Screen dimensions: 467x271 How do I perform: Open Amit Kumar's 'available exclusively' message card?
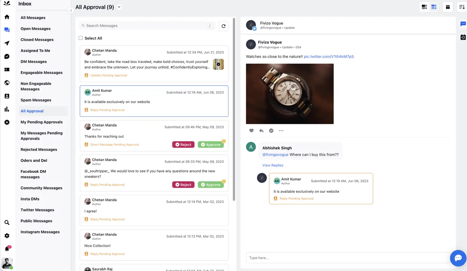click(154, 101)
